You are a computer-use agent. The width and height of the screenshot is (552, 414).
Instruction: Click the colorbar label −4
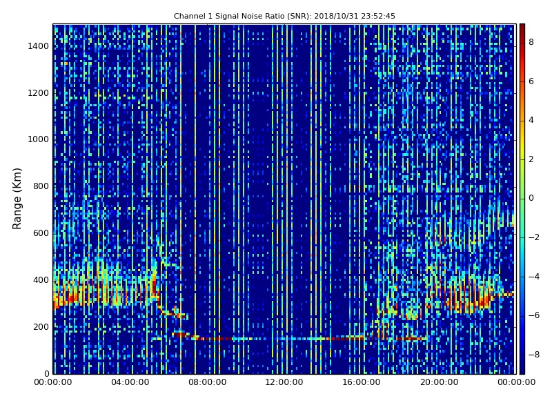[x=533, y=277]
